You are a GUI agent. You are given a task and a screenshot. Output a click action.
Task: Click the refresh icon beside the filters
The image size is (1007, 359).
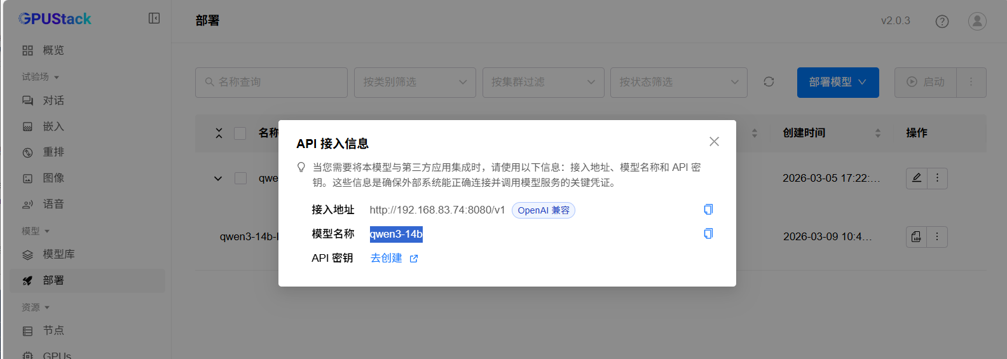(769, 82)
